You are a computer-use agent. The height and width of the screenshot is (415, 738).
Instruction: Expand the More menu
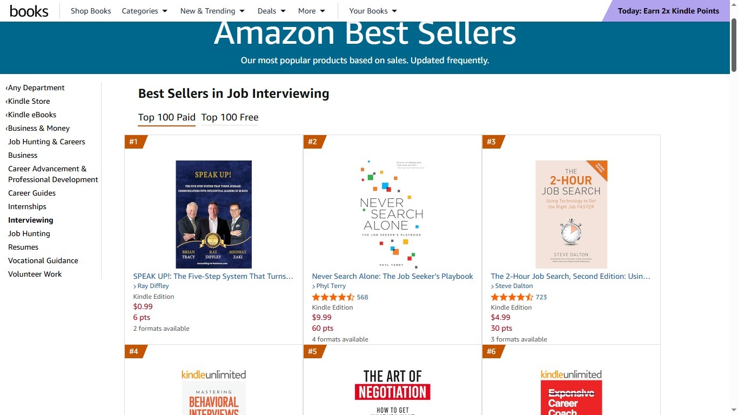point(311,10)
